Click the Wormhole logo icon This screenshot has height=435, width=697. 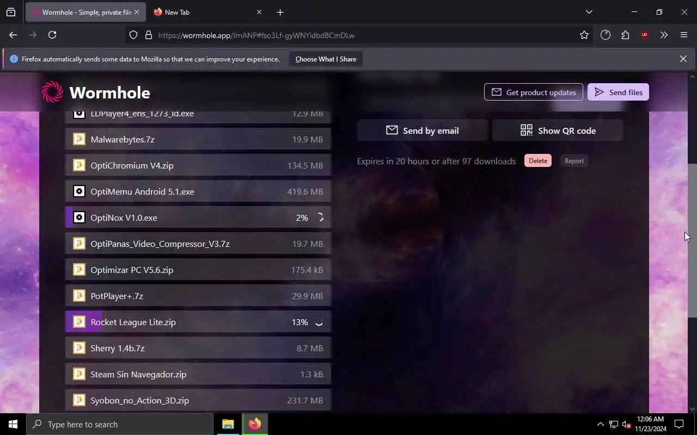tap(52, 92)
